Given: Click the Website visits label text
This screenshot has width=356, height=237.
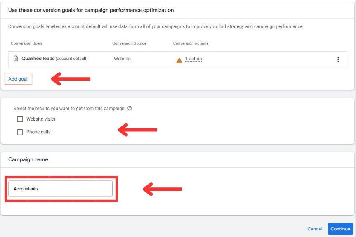Looking at the screenshot, I should point(41,119).
